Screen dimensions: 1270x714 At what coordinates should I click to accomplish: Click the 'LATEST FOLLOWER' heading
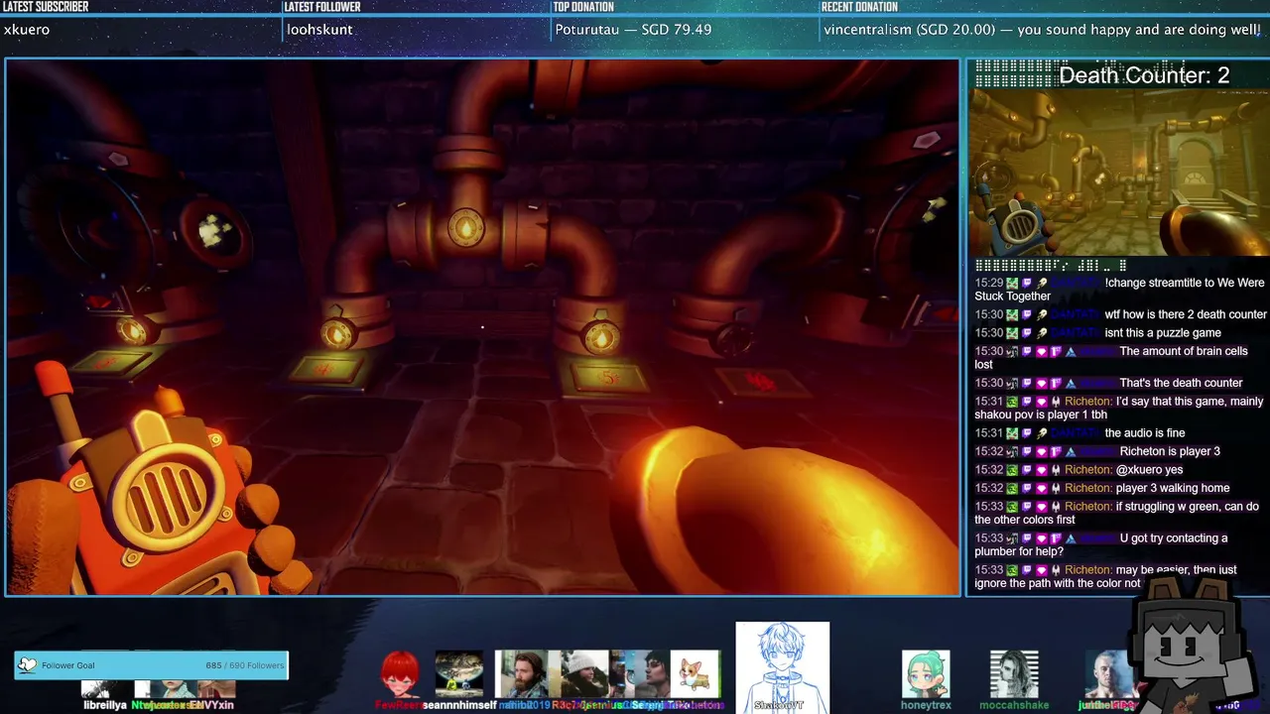click(x=322, y=7)
